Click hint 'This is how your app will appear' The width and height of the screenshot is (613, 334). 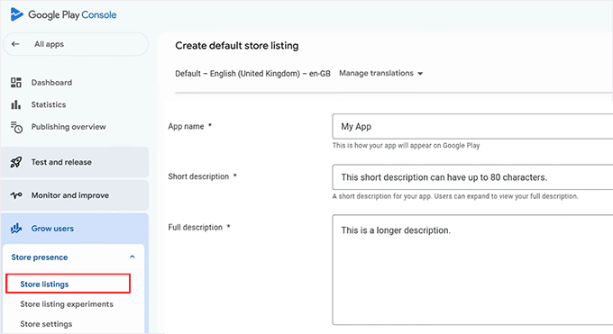[406, 146]
